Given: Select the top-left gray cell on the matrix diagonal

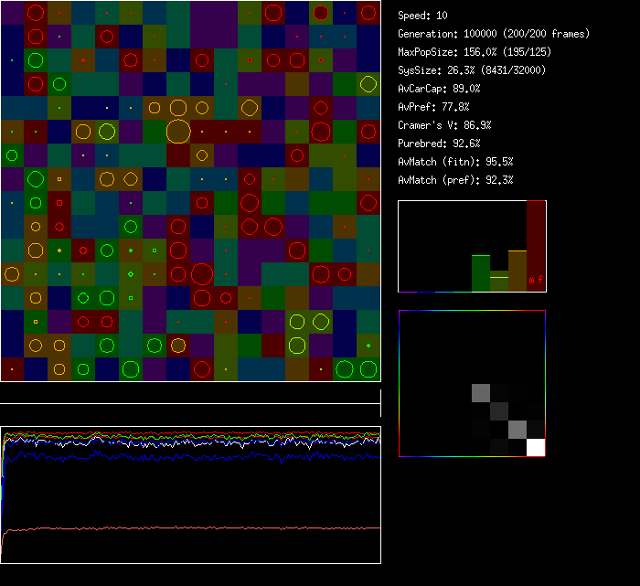Looking at the screenshot, I should click(481, 393).
